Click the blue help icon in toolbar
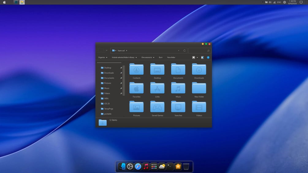308x173 pixels. tap(208, 58)
